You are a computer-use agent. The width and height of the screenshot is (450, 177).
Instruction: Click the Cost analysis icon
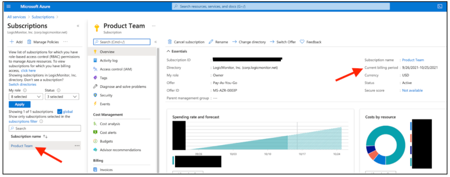tap(95, 124)
